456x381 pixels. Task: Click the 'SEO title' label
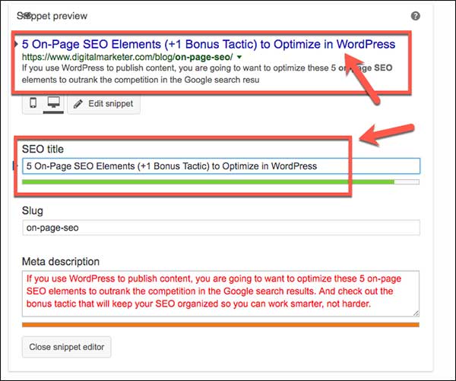pos(43,150)
